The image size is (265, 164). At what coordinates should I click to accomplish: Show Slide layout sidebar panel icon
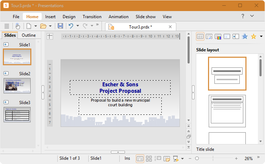coord(200,36)
